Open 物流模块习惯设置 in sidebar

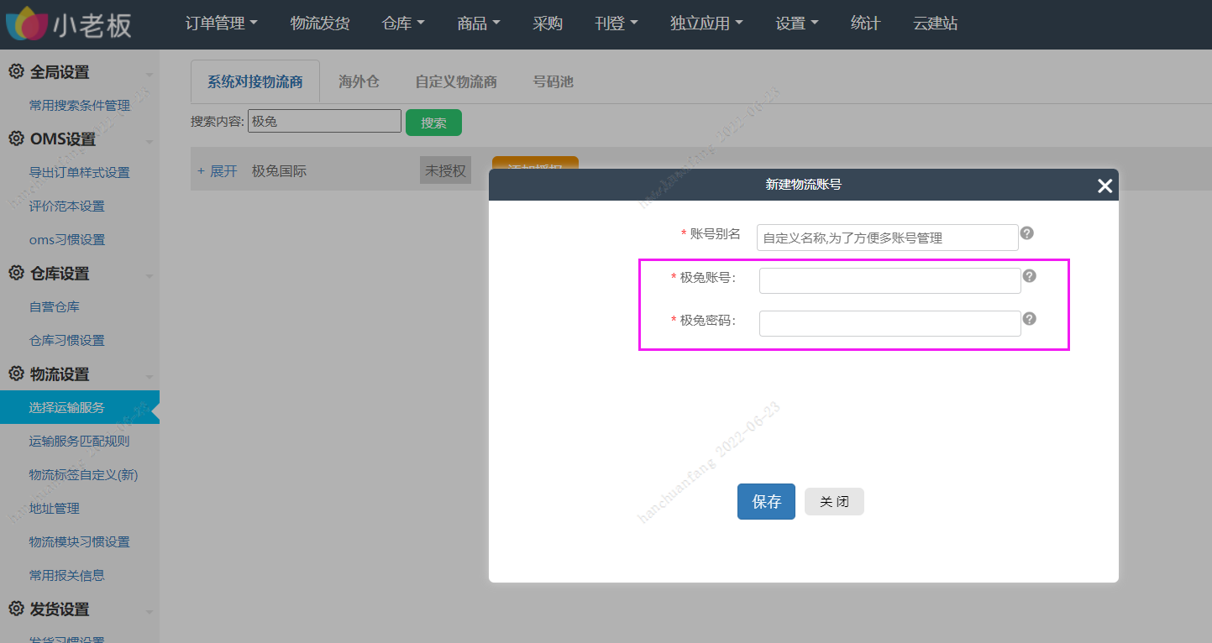(x=80, y=541)
